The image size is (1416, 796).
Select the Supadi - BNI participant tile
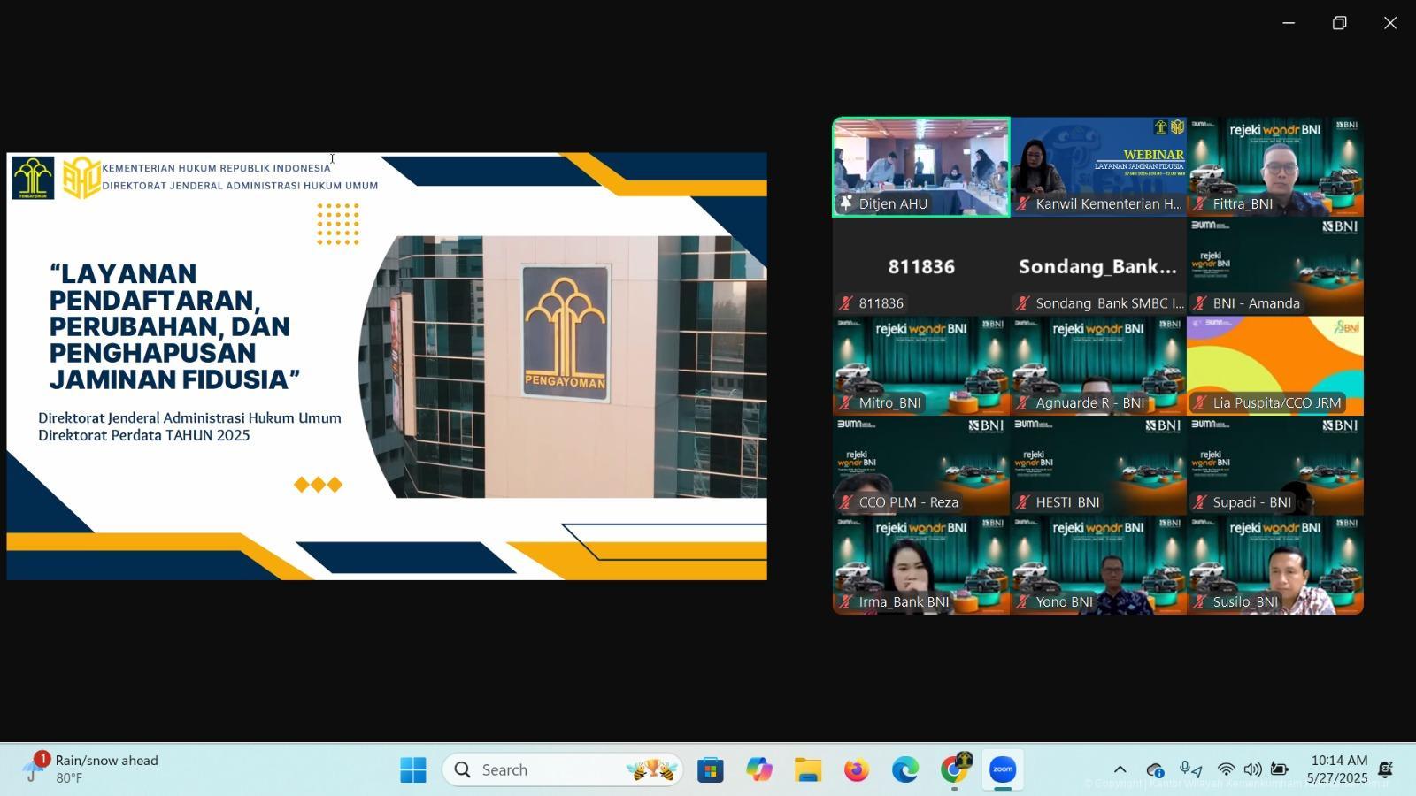point(1275,465)
